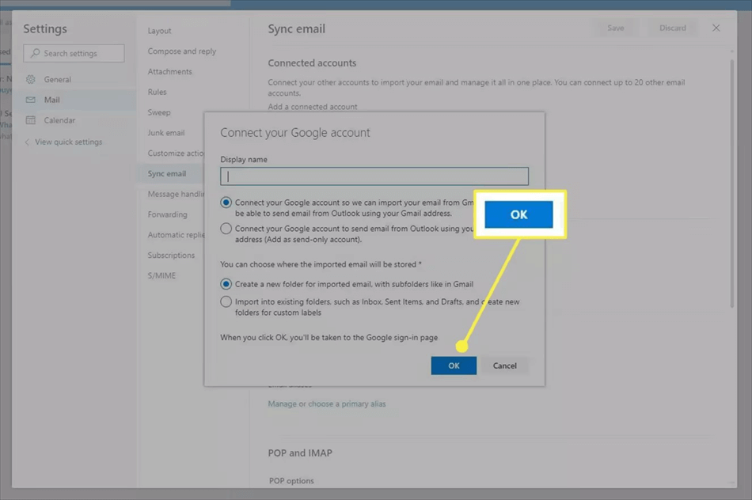
Task: Click the POP and IMAP heading
Action: (x=300, y=453)
